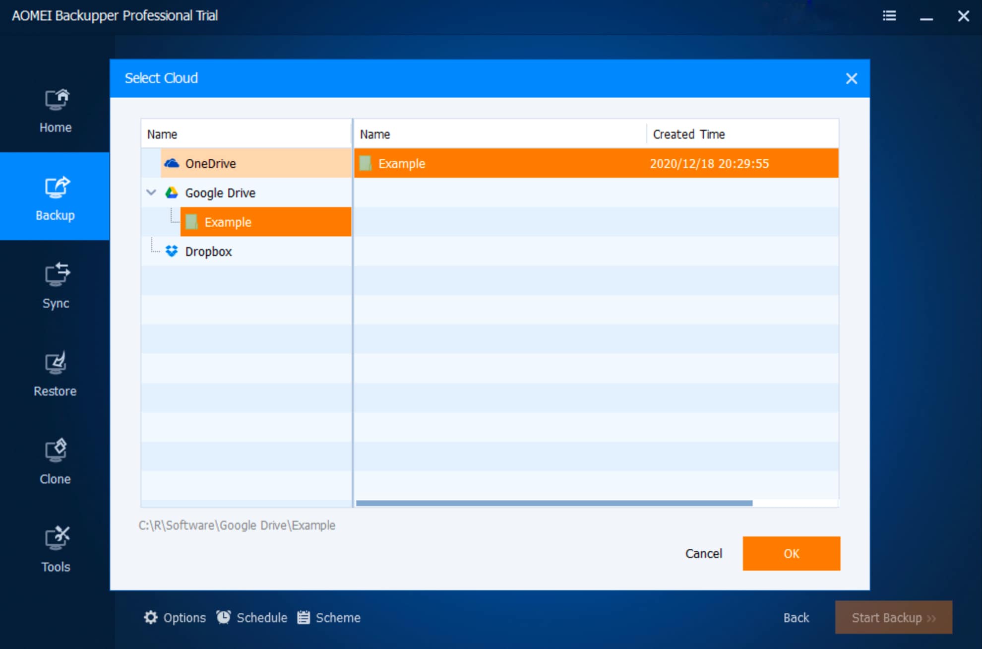Click the Options gear icon
982x649 pixels.
coord(151,617)
